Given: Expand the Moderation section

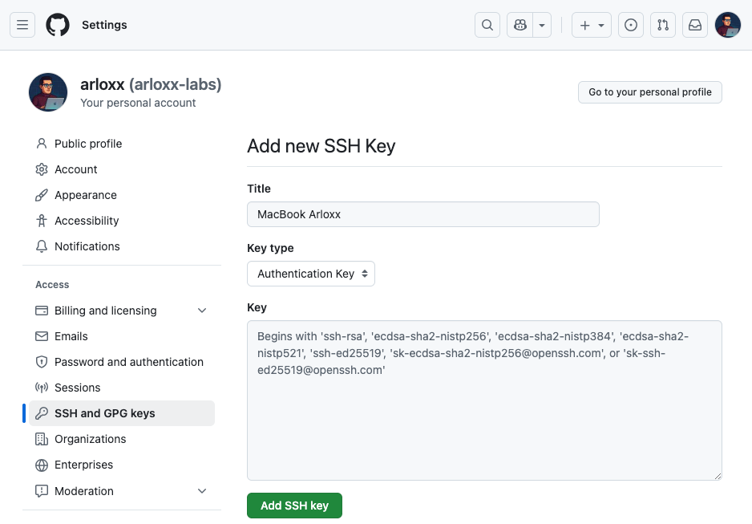Looking at the screenshot, I should tap(202, 491).
